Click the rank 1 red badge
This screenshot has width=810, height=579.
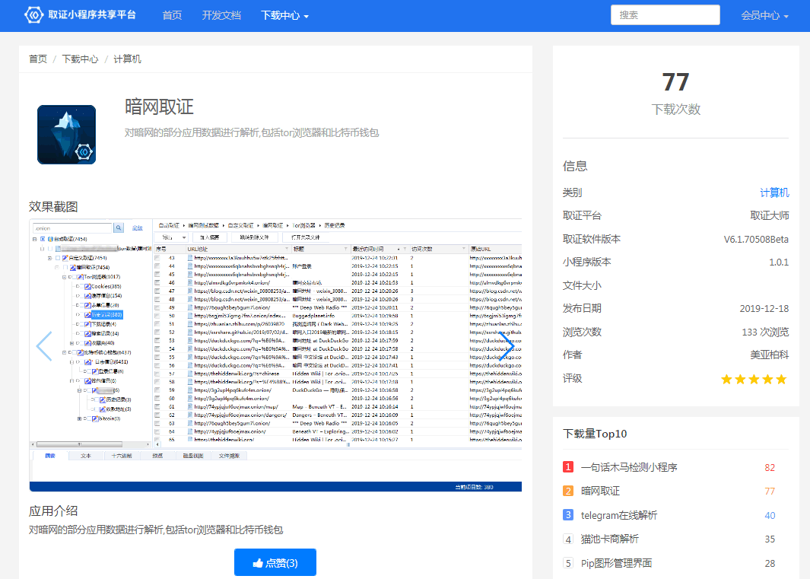click(568, 467)
